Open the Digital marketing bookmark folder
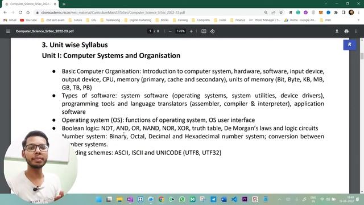 138,20
